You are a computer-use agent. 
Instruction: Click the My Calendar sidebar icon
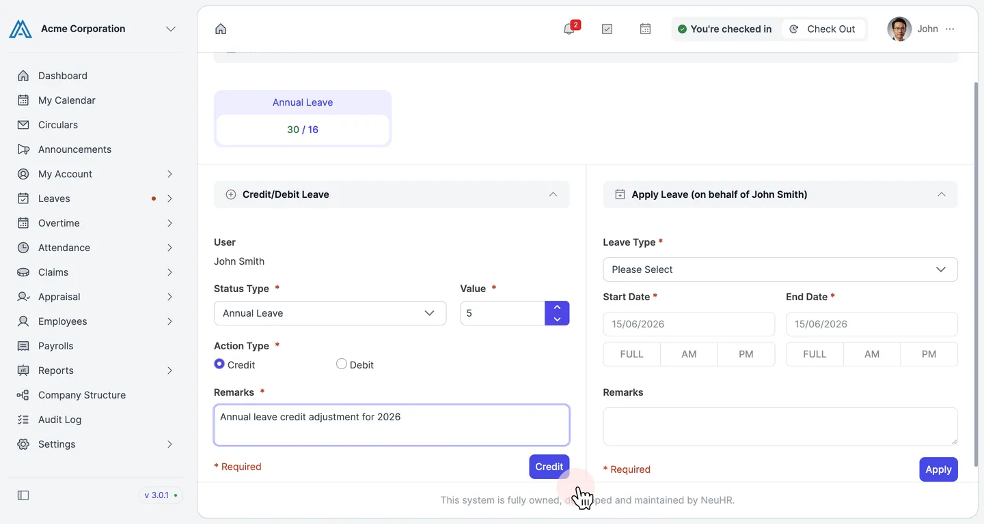[x=23, y=100]
